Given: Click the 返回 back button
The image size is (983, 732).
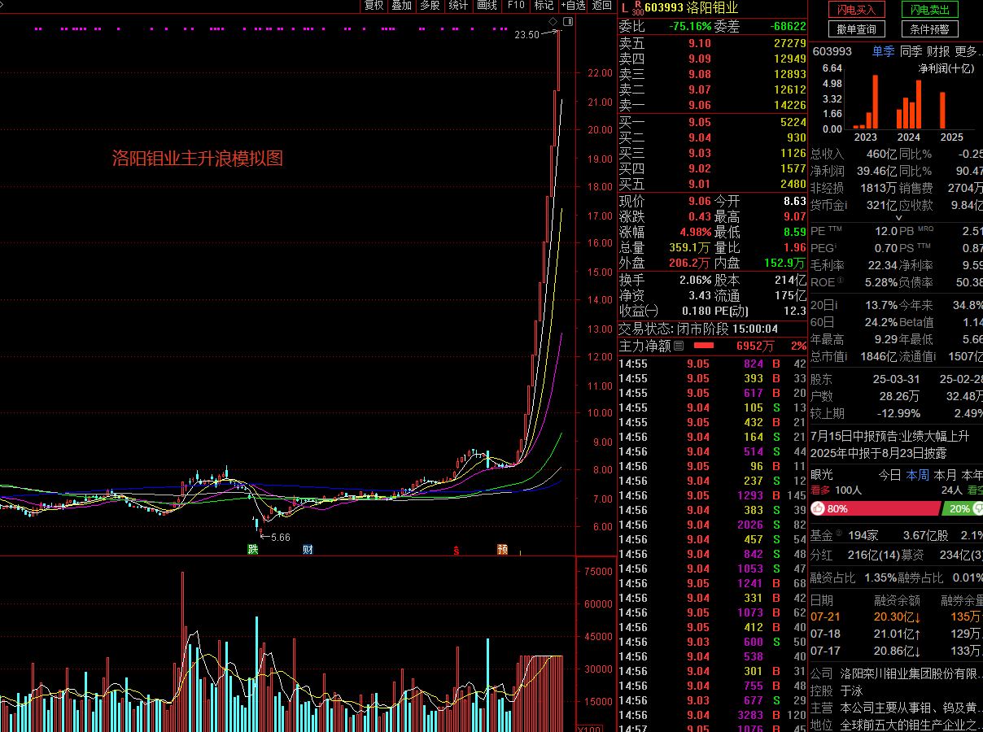Looking at the screenshot, I should (x=601, y=6).
